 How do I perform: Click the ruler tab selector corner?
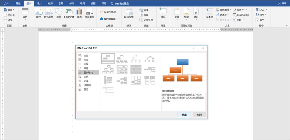tap(3, 29)
